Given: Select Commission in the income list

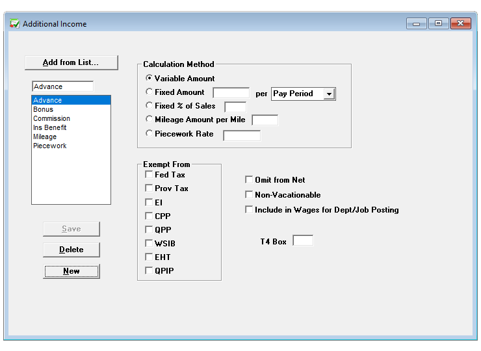Looking at the screenshot, I should tap(51, 119).
